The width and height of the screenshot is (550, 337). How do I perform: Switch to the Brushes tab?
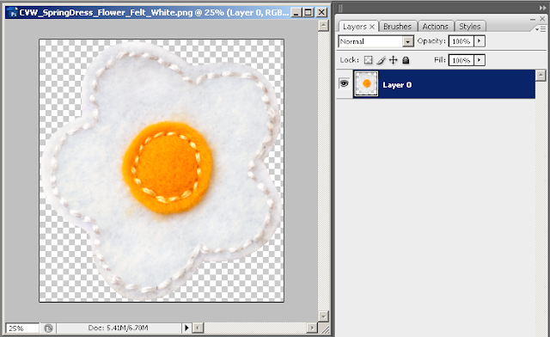[397, 27]
